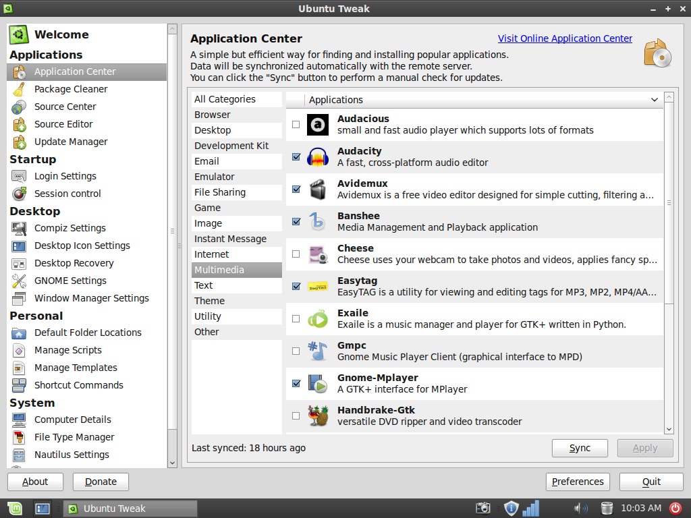Select the Game category

[x=208, y=208]
